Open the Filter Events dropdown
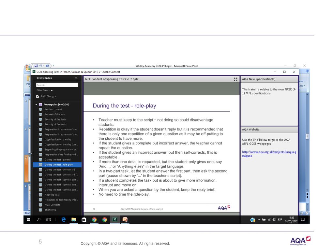 (x=44, y=90)
